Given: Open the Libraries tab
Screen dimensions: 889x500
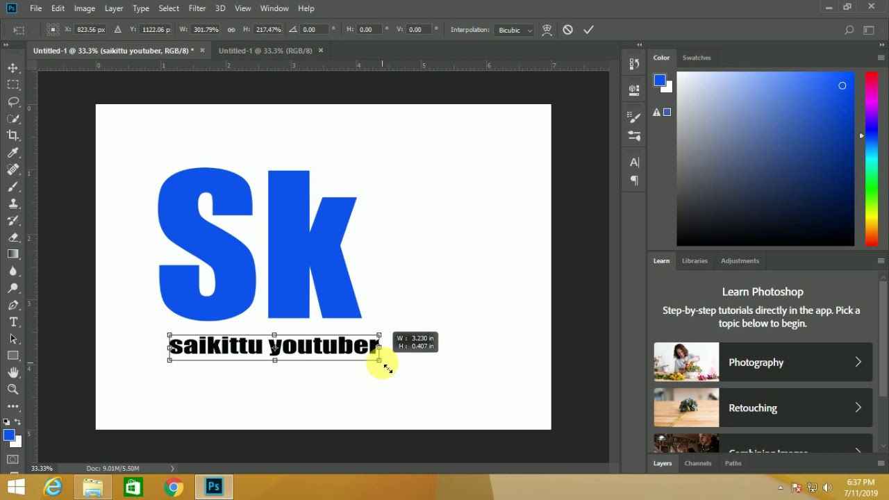Looking at the screenshot, I should [x=695, y=261].
